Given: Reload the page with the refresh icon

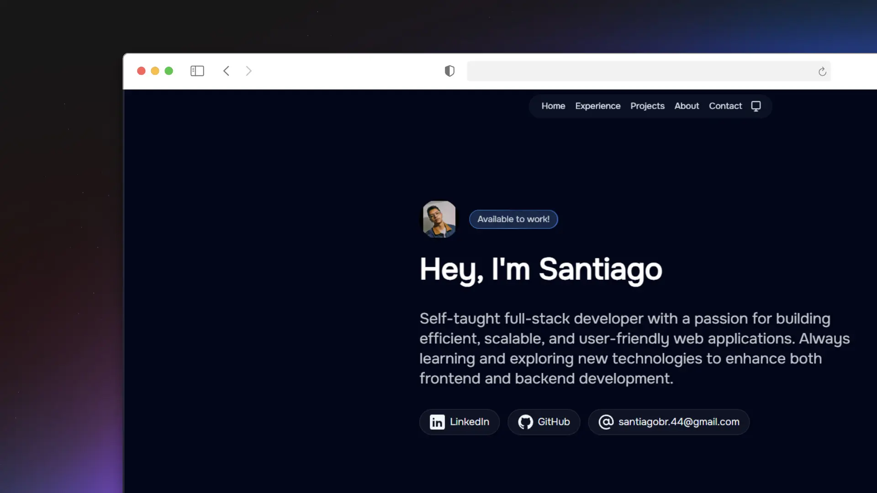Looking at the screenshot, I should click(822, 71).
